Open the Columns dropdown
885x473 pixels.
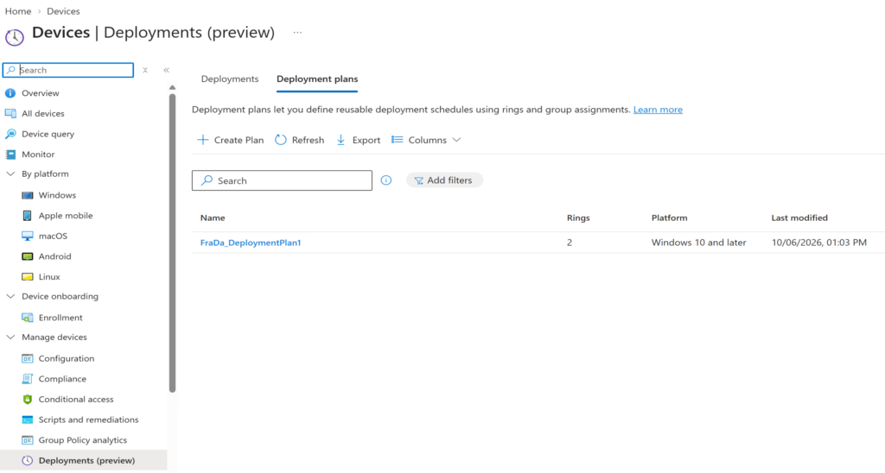coord(426,140)
